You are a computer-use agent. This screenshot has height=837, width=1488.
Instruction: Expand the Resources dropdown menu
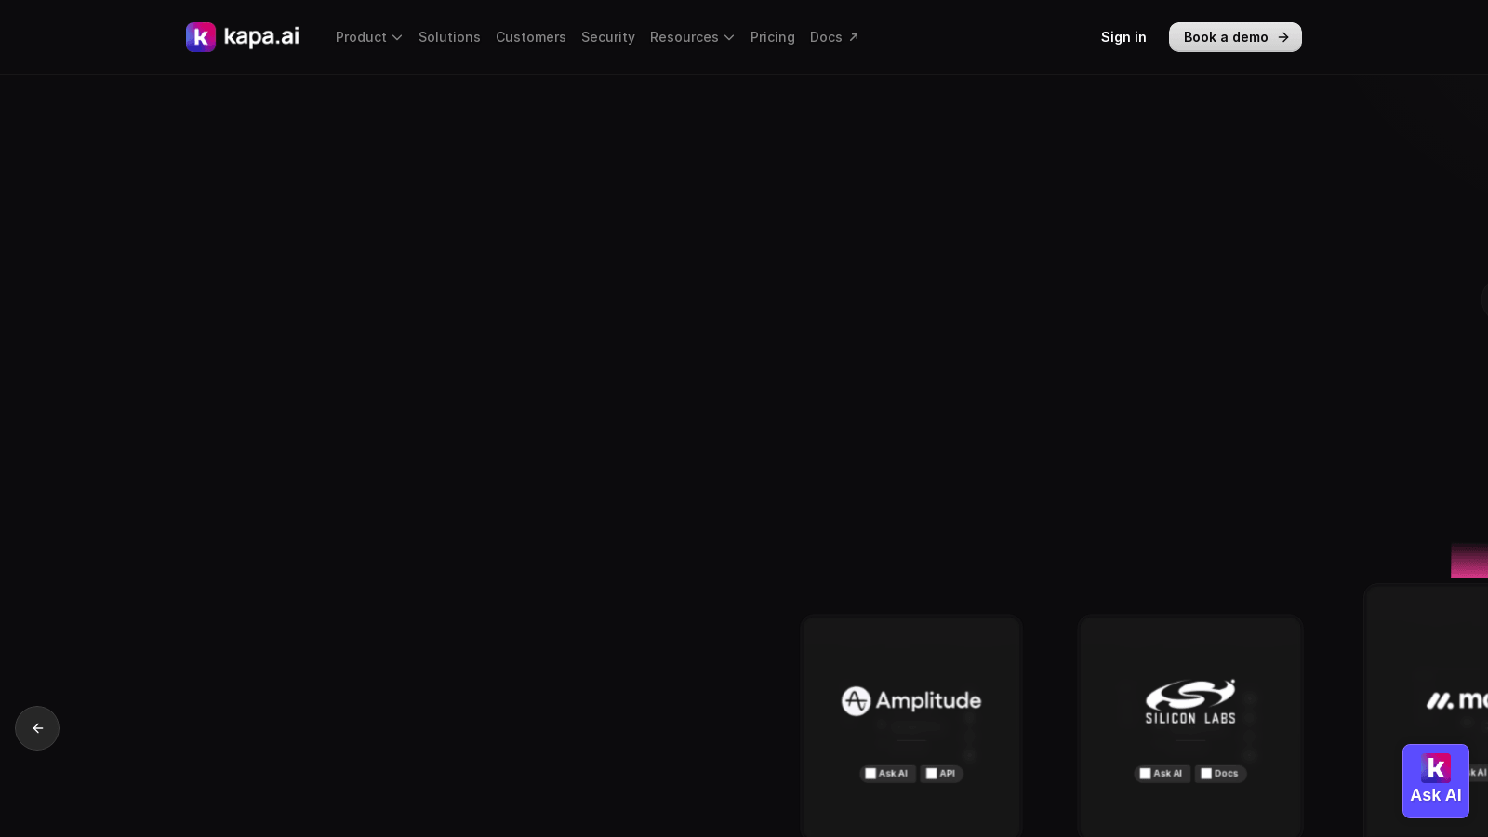[x=692, y=37]
